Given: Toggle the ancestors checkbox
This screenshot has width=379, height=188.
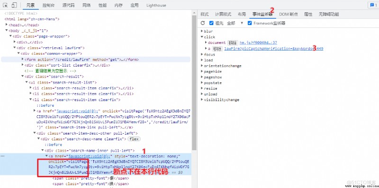Looking at the screenshot, I should coord(211,23).
